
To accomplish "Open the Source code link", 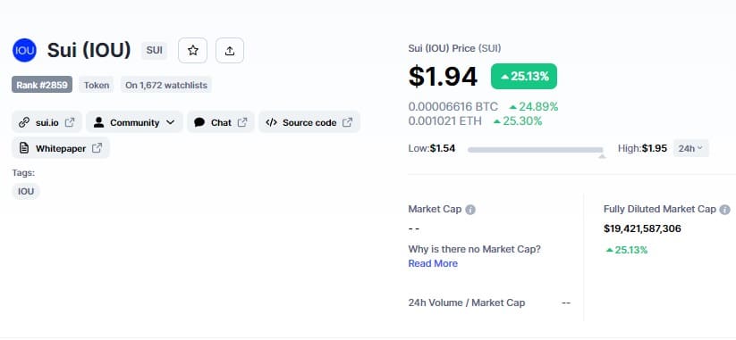I will pos(309,122).
